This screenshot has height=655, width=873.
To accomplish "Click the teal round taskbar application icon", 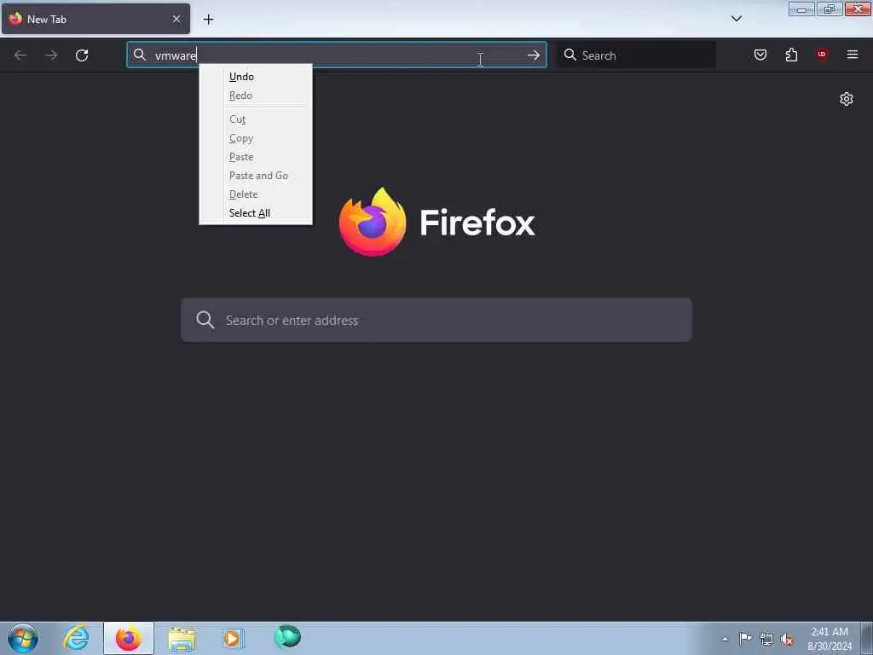I will (x=287, y=637).
